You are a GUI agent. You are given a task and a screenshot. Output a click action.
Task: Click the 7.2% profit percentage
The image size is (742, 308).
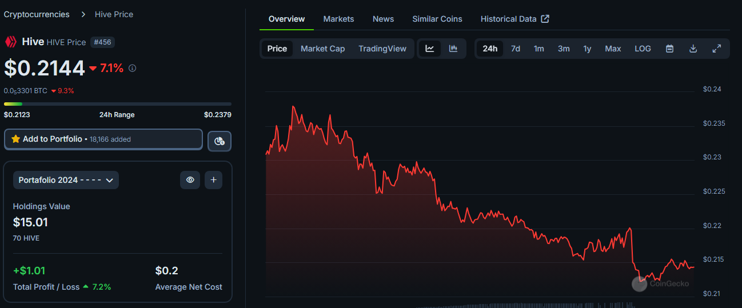[x=97, y=287]
